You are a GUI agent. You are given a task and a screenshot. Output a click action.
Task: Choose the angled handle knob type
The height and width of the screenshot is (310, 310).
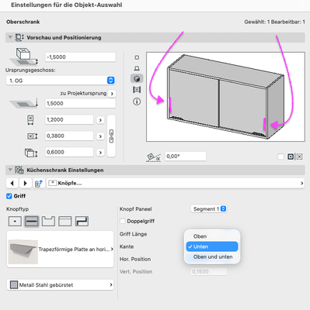coord(82,222)
